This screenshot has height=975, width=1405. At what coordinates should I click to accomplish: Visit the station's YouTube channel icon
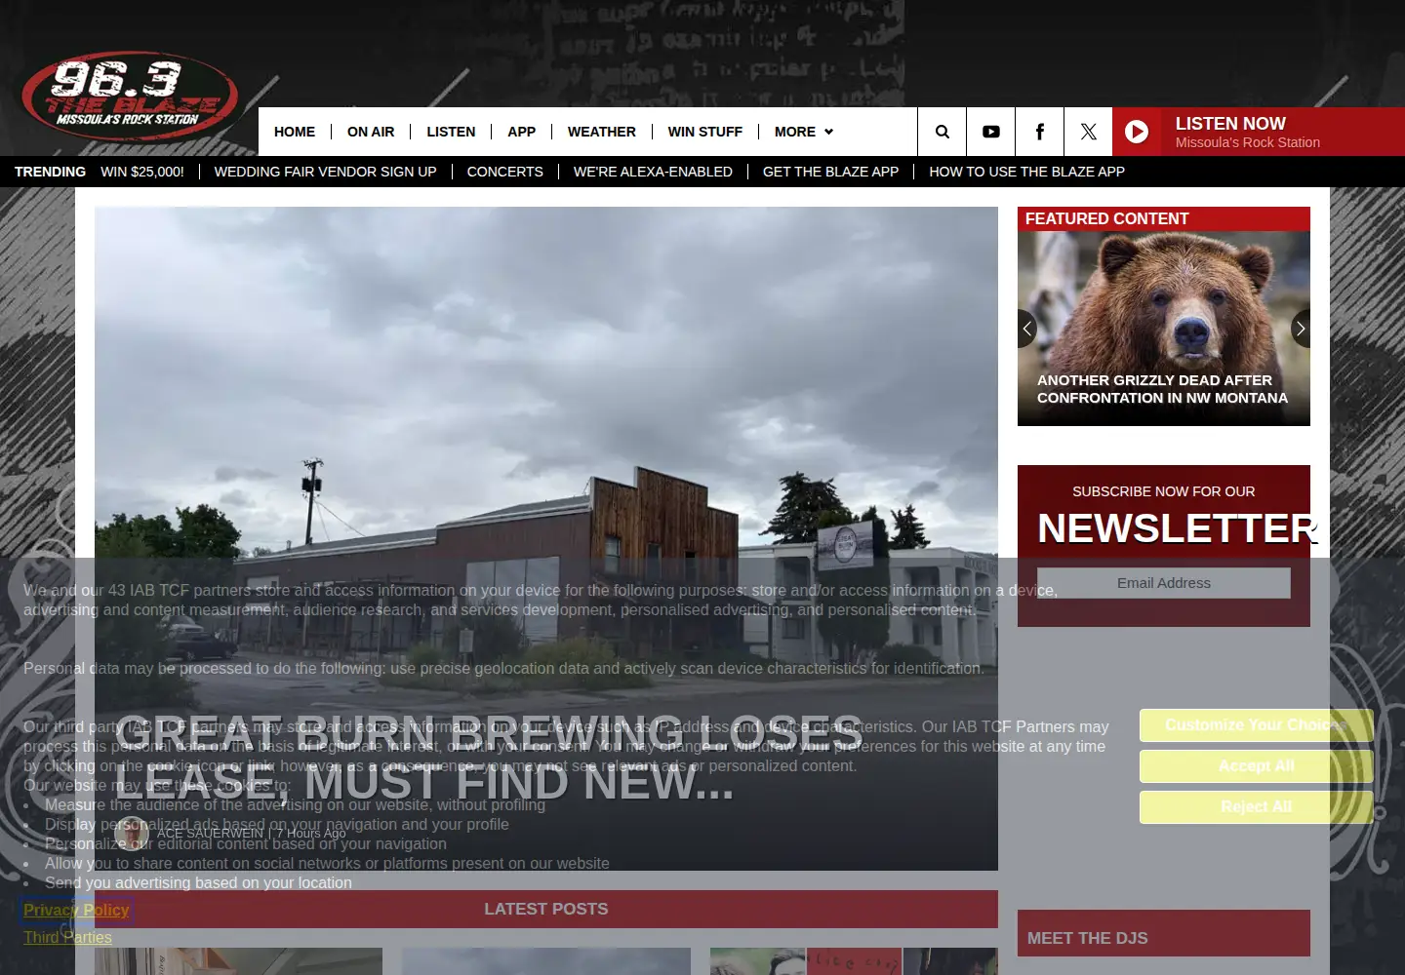pos(991,132)
